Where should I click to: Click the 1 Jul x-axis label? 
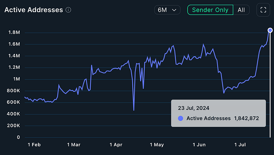click(x=240, y=145)
